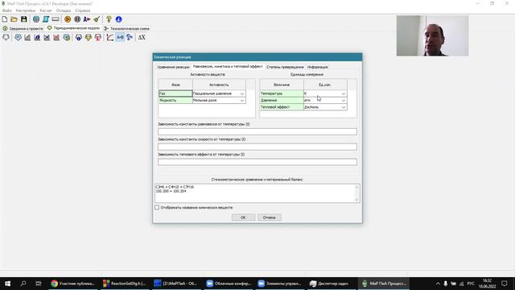Click the Отмена button
This screenshot has width=515, height=290.
(x=269, y=217)
